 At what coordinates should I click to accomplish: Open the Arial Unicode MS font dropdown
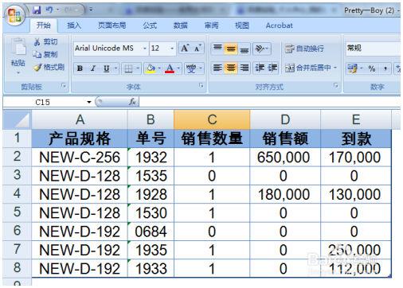(x=145, y=49)
